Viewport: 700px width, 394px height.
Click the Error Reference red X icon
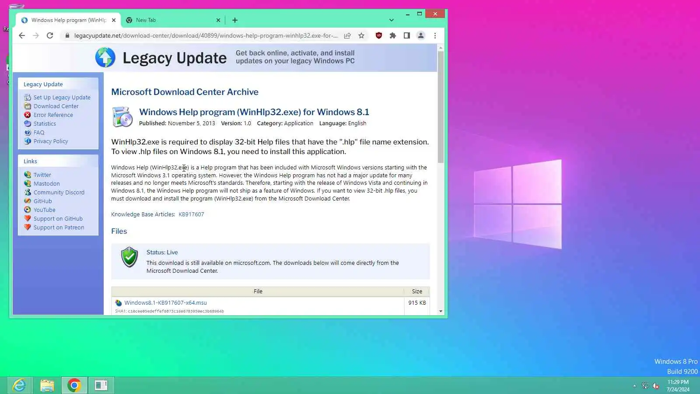tap(28, 115)
